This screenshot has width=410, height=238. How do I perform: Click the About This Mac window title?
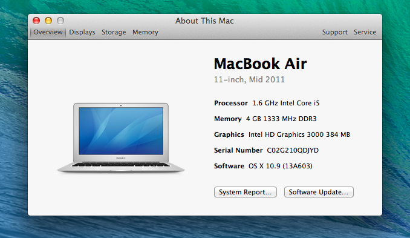point(204,21)
